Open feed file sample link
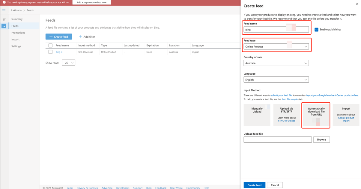361x189 pixels. tap(290, 99)
